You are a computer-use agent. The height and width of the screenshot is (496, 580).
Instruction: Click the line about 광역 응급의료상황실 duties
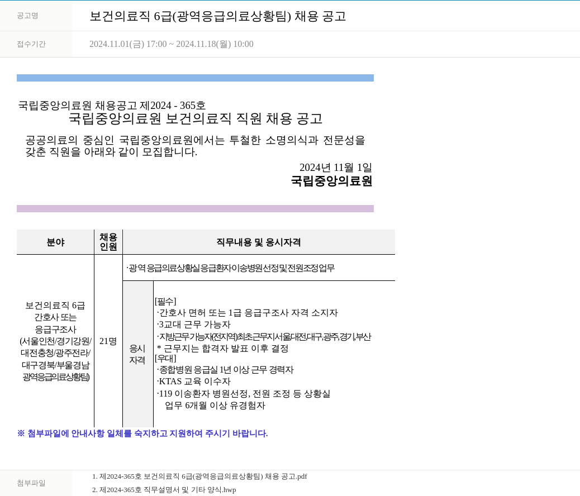(230, 268)
